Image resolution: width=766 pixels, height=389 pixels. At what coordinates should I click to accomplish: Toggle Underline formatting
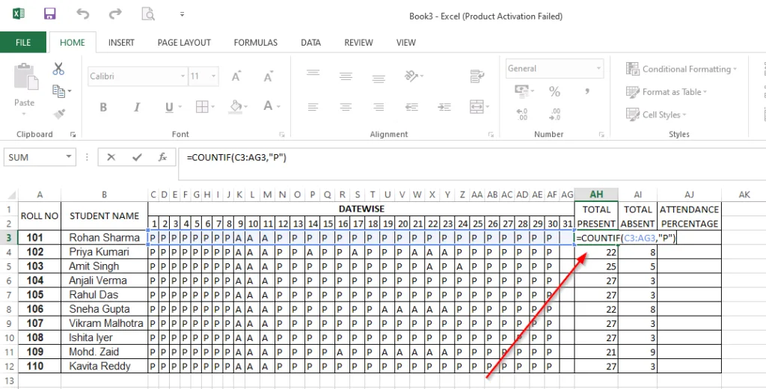(169, 107)
